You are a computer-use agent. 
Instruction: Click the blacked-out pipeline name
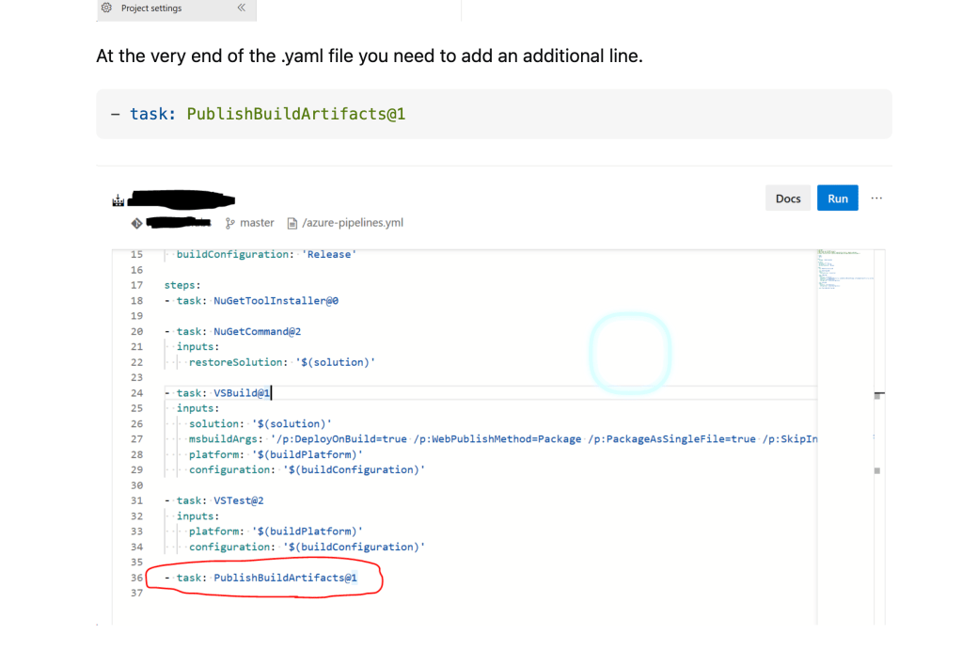click(x=181, y=198)
